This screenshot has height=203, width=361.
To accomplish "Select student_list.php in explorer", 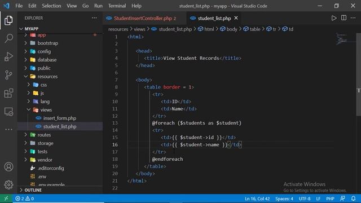I will coord(60,126).
